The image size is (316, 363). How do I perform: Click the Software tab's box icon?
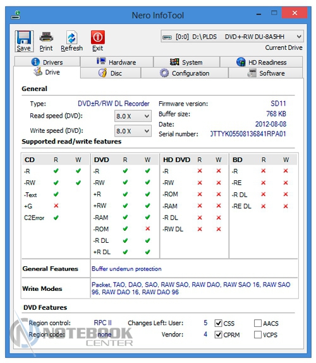[252, 73]
